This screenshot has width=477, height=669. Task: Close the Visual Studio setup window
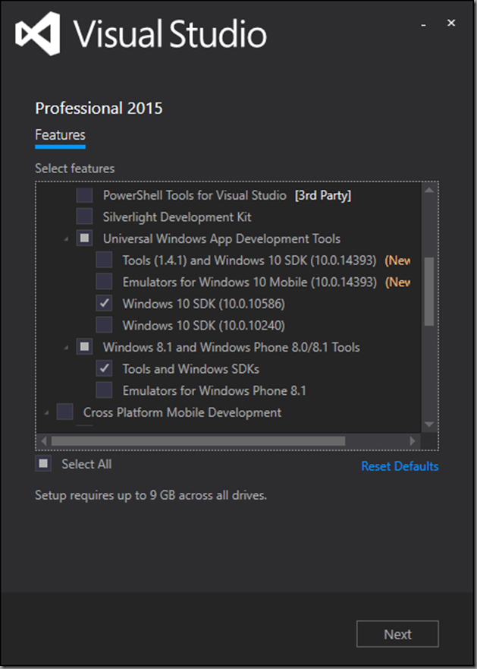(x=451, y=24)
